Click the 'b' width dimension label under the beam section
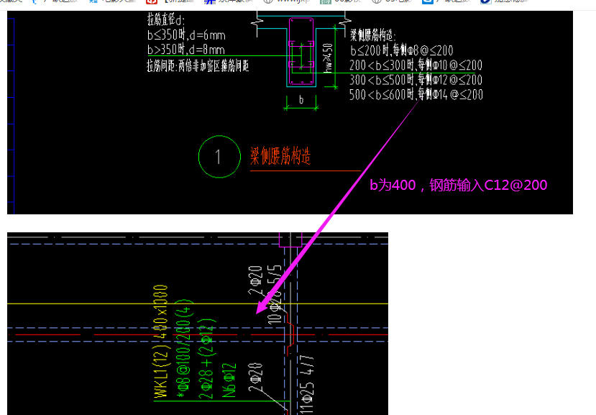The height and width of the screenshot is (415, 596). click(x=301, y=100)
